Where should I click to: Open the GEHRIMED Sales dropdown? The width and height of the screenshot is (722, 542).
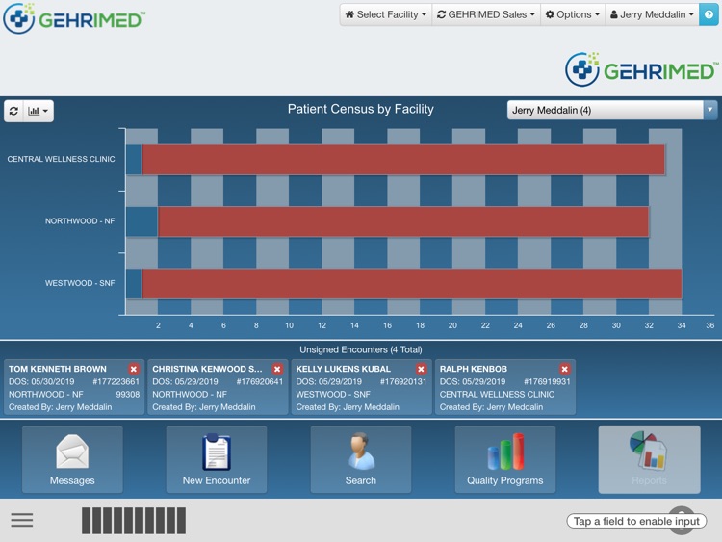486,14
